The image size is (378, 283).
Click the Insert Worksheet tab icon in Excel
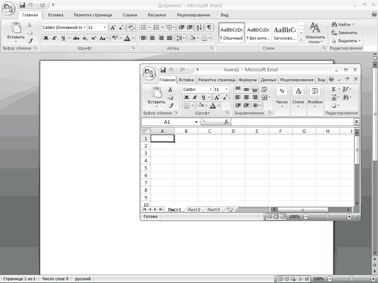(230, 209)
